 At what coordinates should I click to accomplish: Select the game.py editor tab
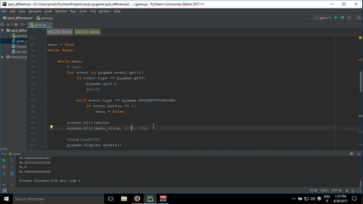(40, 25)
